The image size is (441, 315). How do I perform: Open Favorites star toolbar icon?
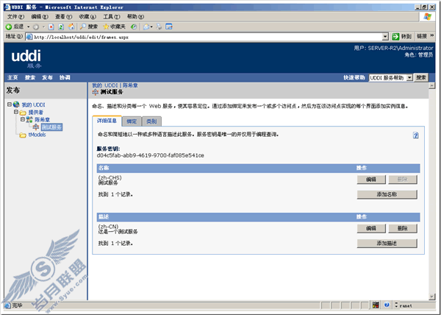pyautogui.click(x=106, y=26)
